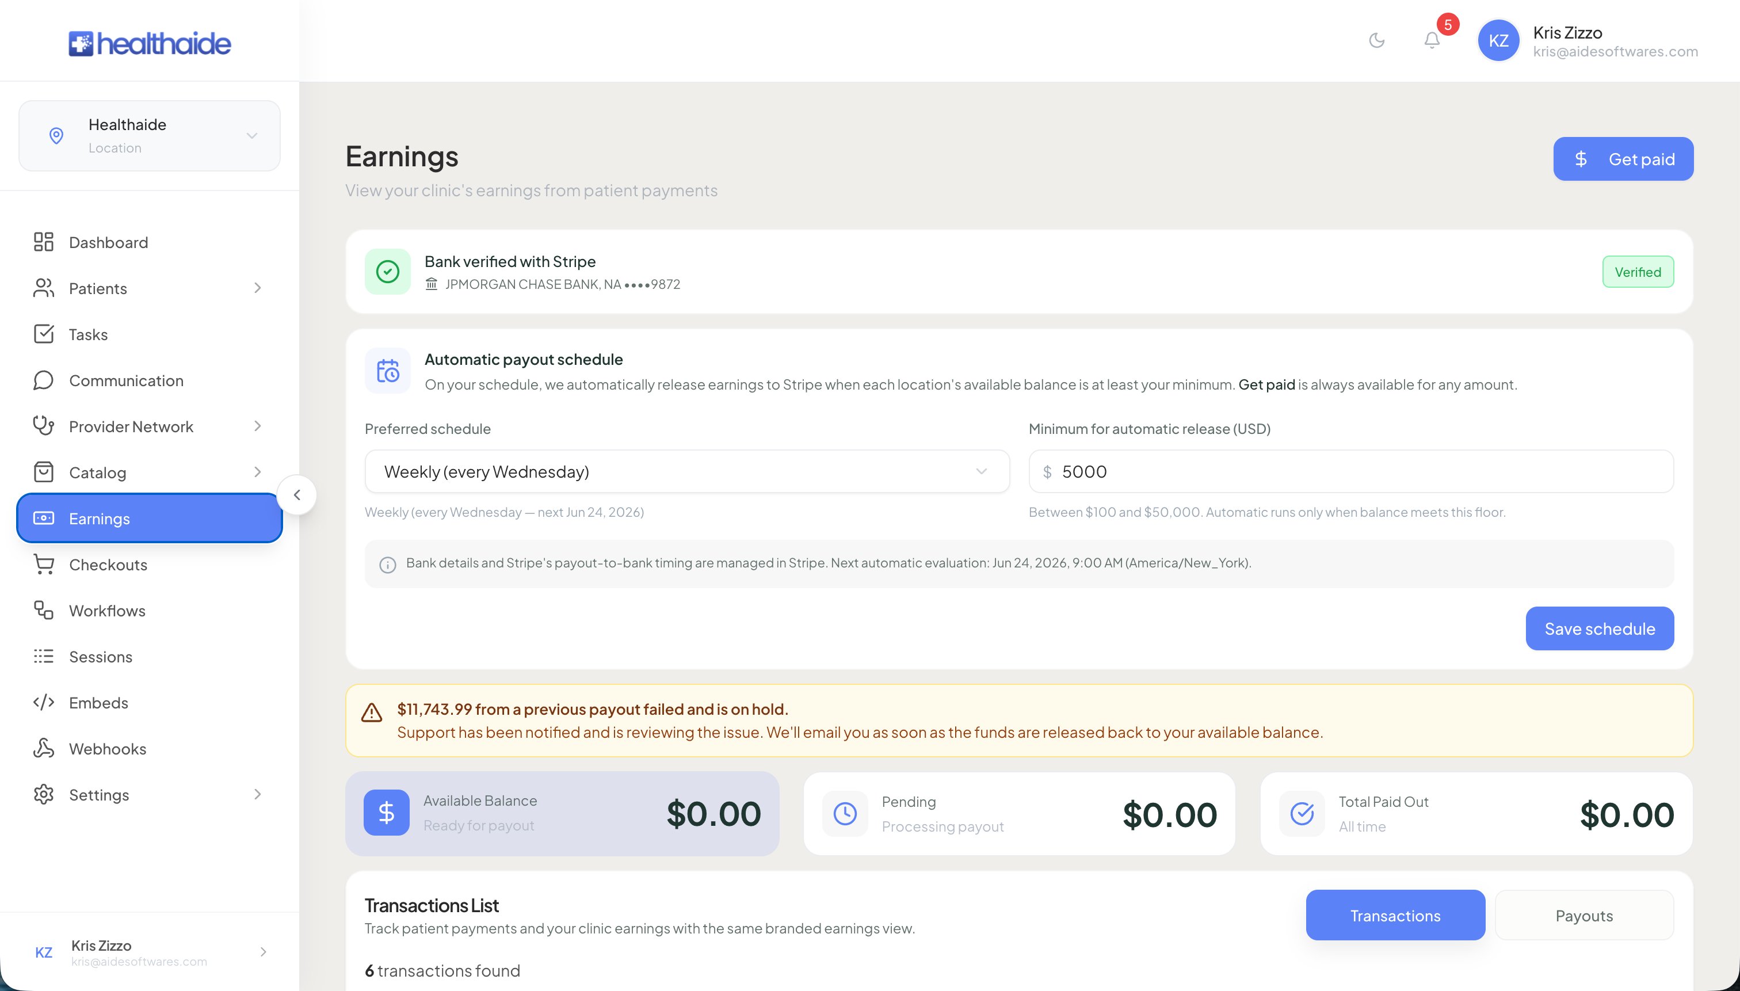Viewport: 1740px width, 991px height.
Task: Click the healthaide logo
Action: 150,43
